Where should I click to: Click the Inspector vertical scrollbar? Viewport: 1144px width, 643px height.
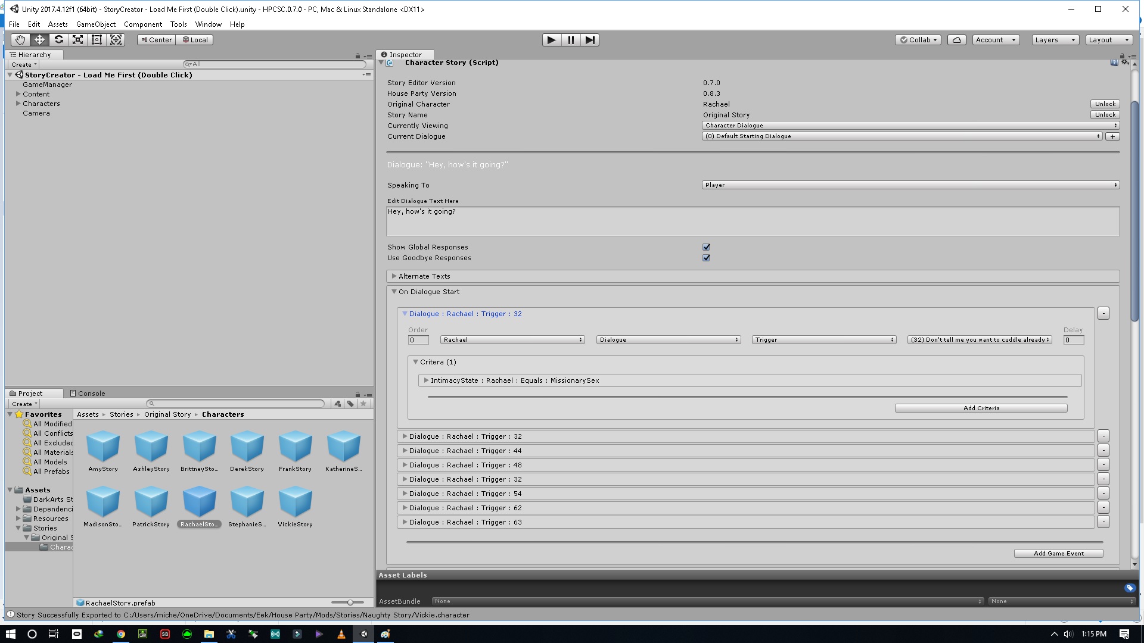click(x=1134, y=211)
